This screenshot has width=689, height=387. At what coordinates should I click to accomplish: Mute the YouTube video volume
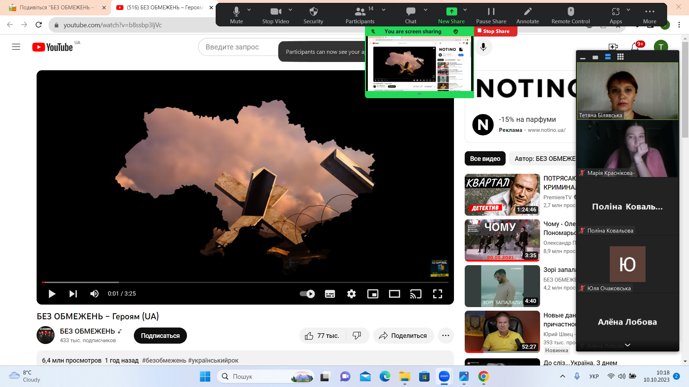coord(94,294)
